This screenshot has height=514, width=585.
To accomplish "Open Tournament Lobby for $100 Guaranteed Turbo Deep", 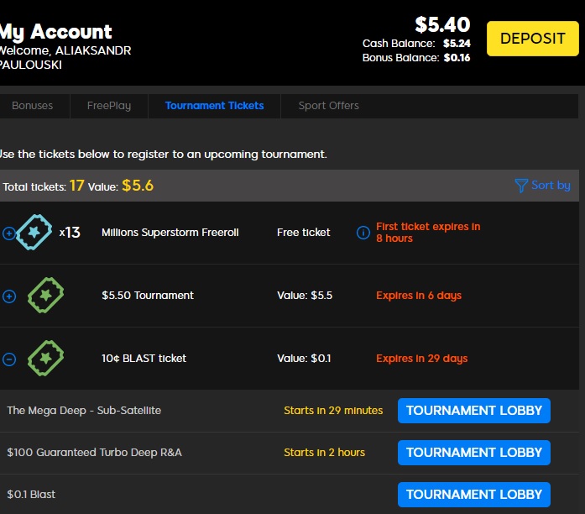I will pos(473,453).
